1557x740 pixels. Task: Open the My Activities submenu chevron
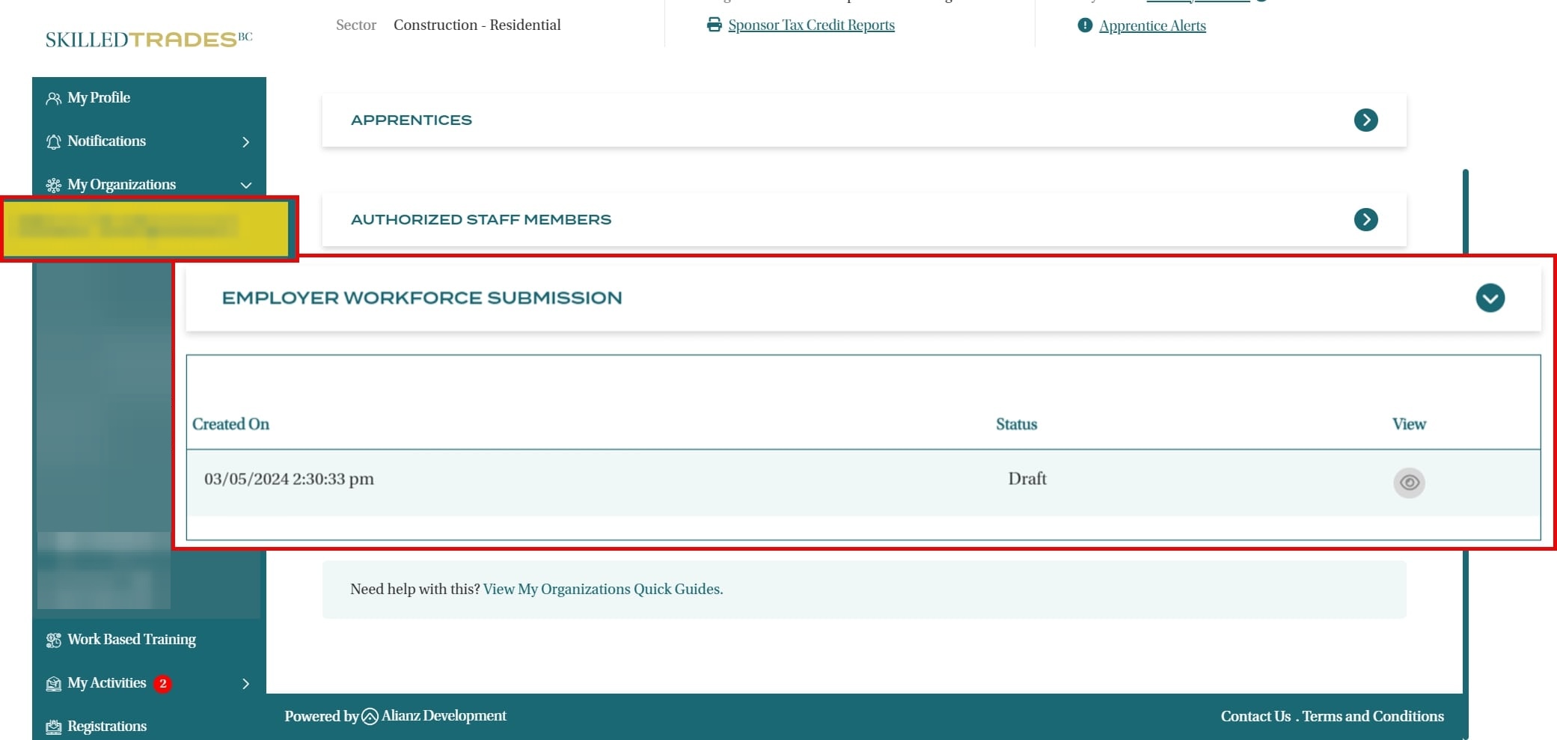245,683
